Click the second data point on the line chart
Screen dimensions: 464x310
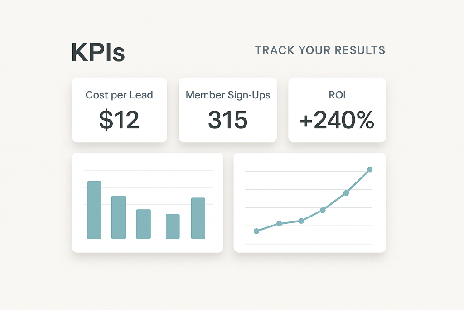point(279,223)
